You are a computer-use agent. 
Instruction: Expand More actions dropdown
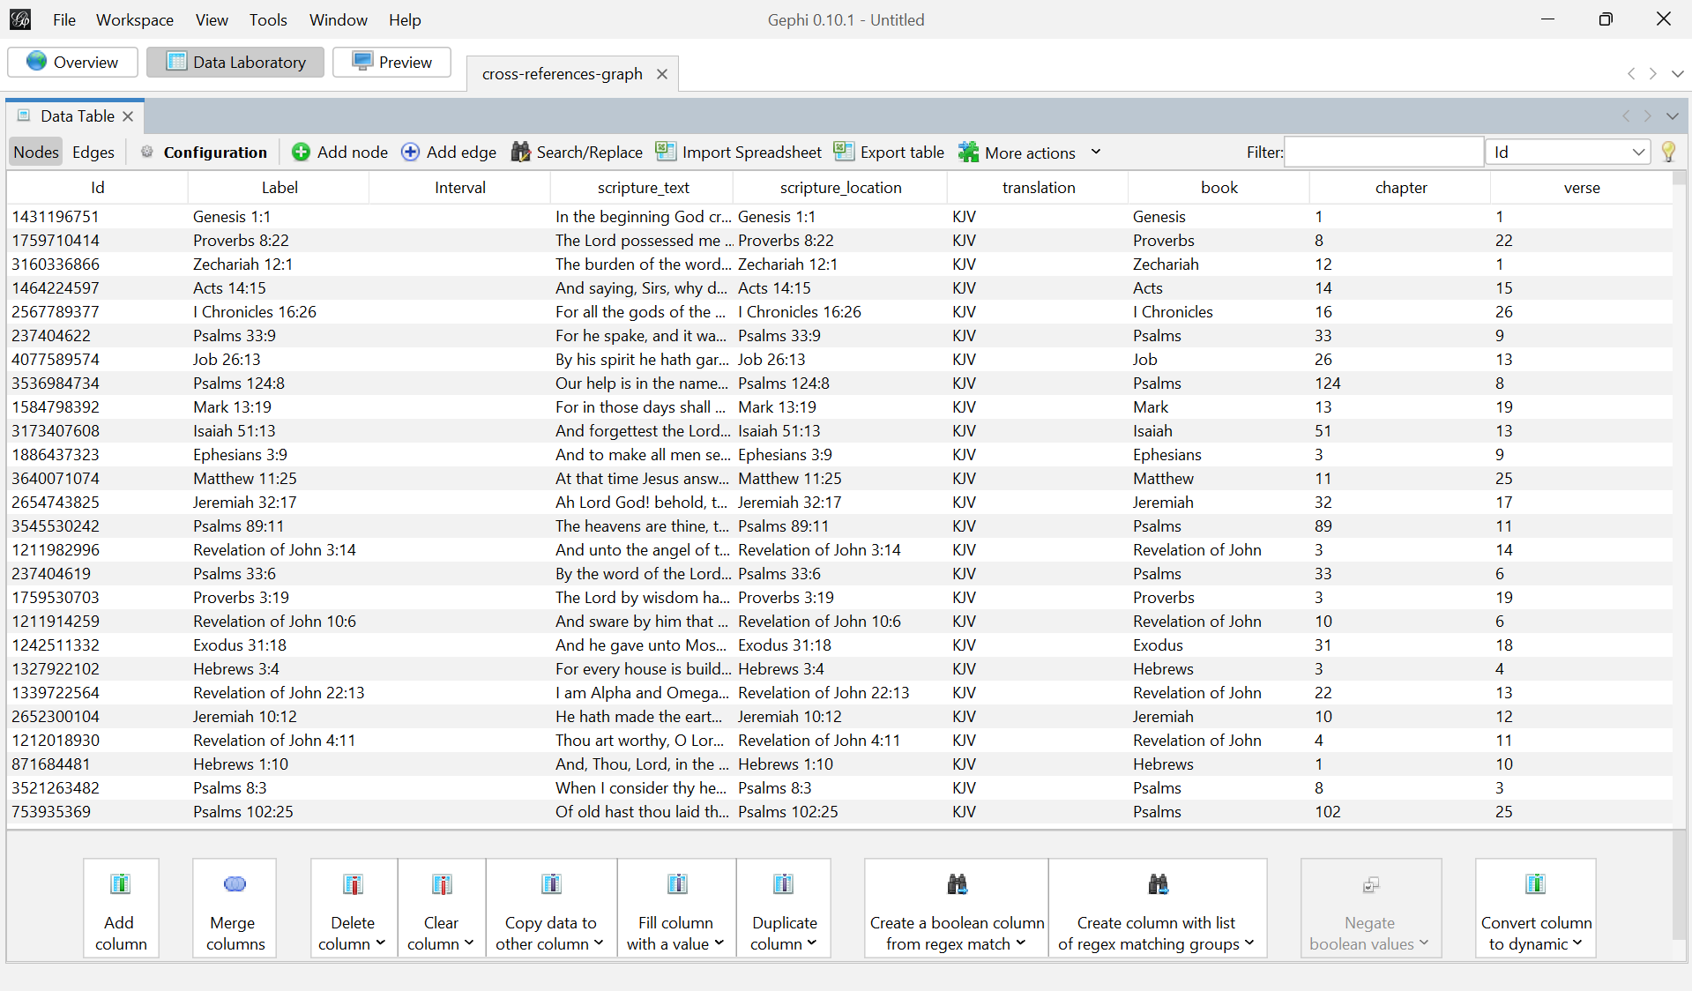(x=1096, y=152)
